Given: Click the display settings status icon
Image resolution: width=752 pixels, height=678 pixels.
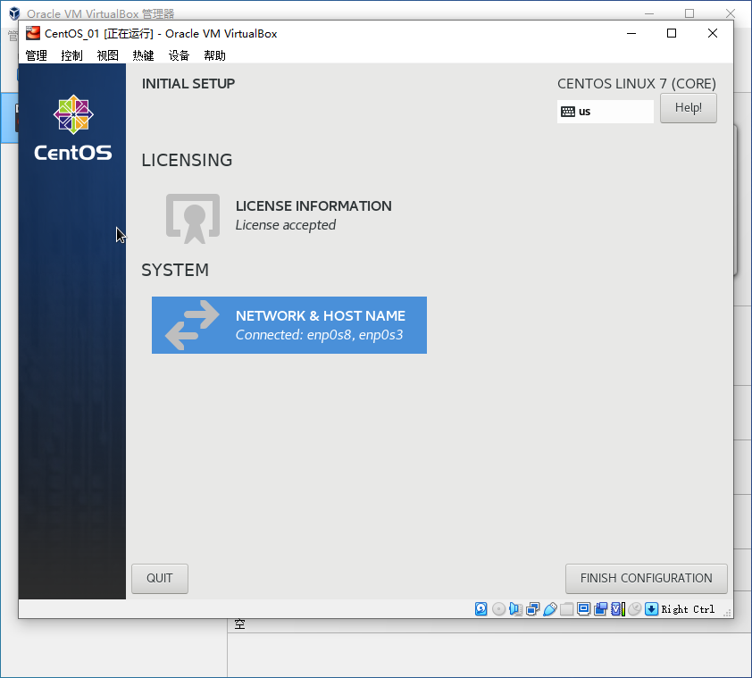Looking at the screenshot, I should click(584, 609).
